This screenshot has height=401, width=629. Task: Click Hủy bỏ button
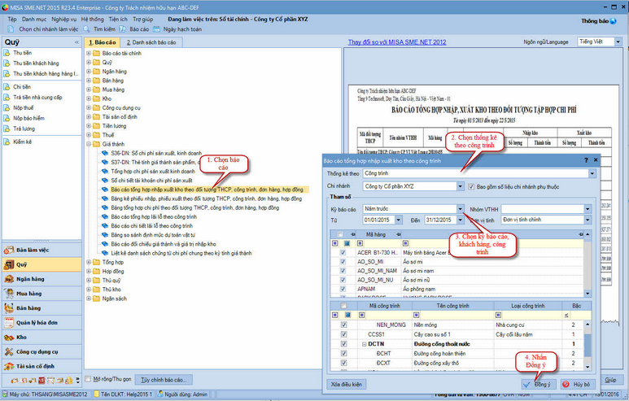point(578,384)
